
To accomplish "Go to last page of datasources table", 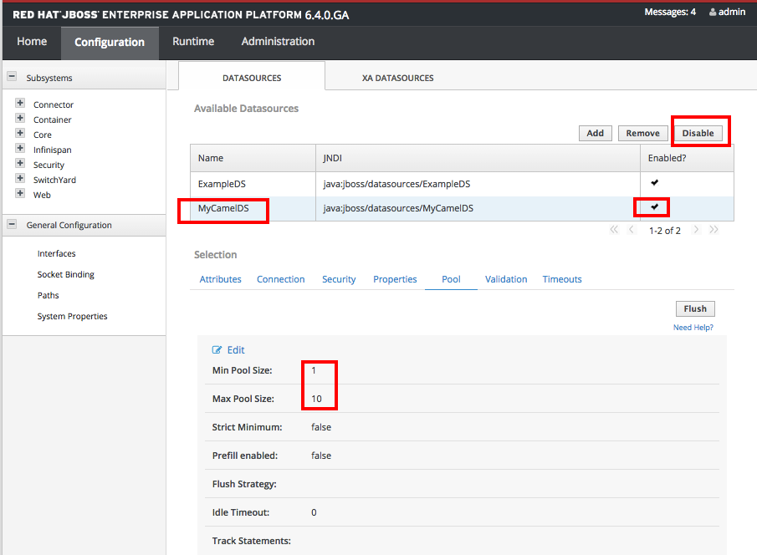I will tap(714, 230).
